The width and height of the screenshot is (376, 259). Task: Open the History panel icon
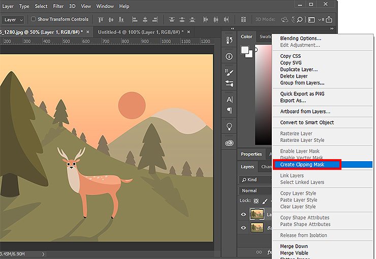coord(229,40)
